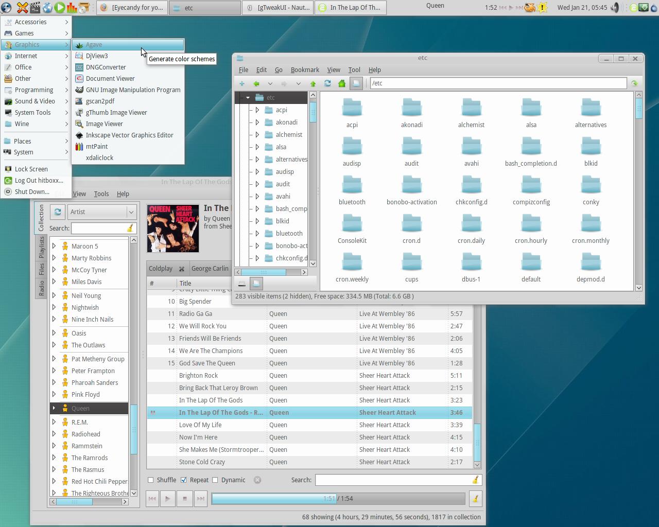The width and height of the screenshot is (659, 527).
Task: Click the Lock Screen entry
Action: tap(36, 169)
